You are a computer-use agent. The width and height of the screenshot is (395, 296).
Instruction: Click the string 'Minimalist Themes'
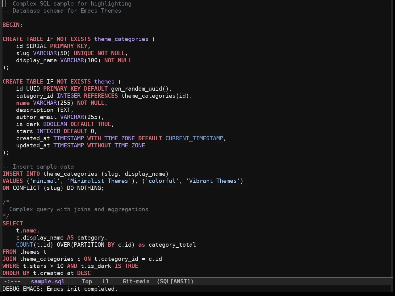(x=99, y=181)
